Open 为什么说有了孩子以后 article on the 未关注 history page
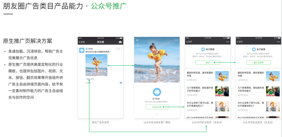Viewport: 282px width, 137px height. 200,104
